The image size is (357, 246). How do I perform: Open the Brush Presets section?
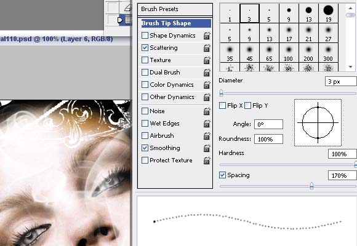175,9
